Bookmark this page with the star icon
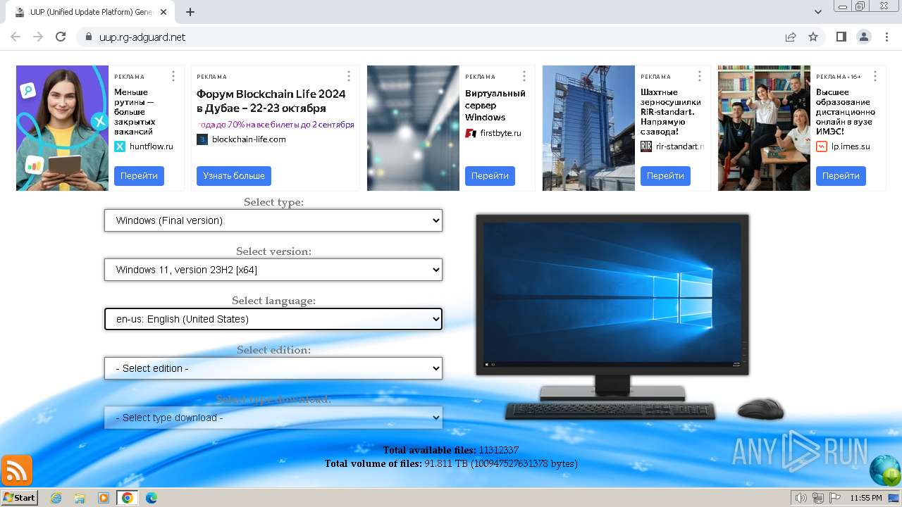This screenshot has height=507, width=902. point(813,37)
